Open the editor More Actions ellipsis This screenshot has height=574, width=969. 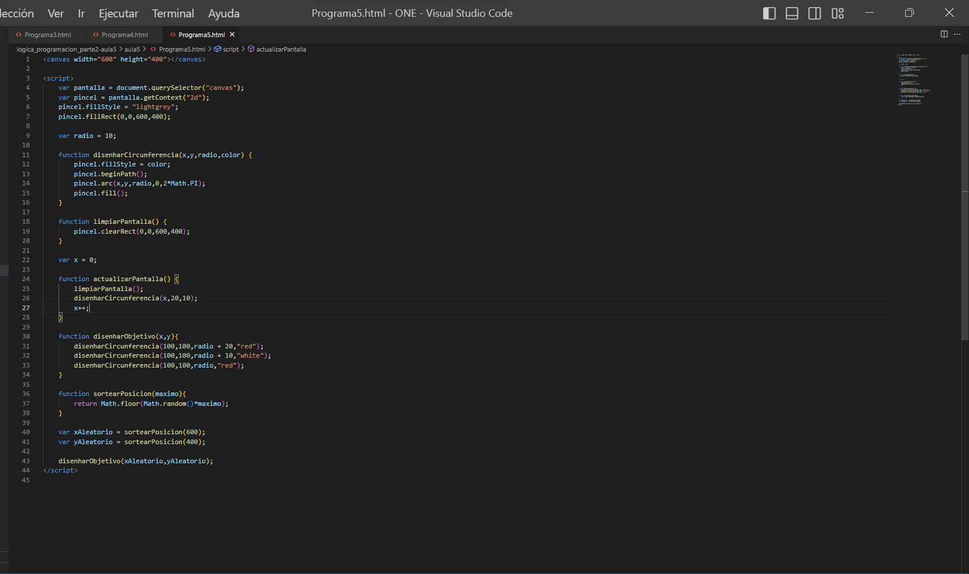tap(957, 34)
